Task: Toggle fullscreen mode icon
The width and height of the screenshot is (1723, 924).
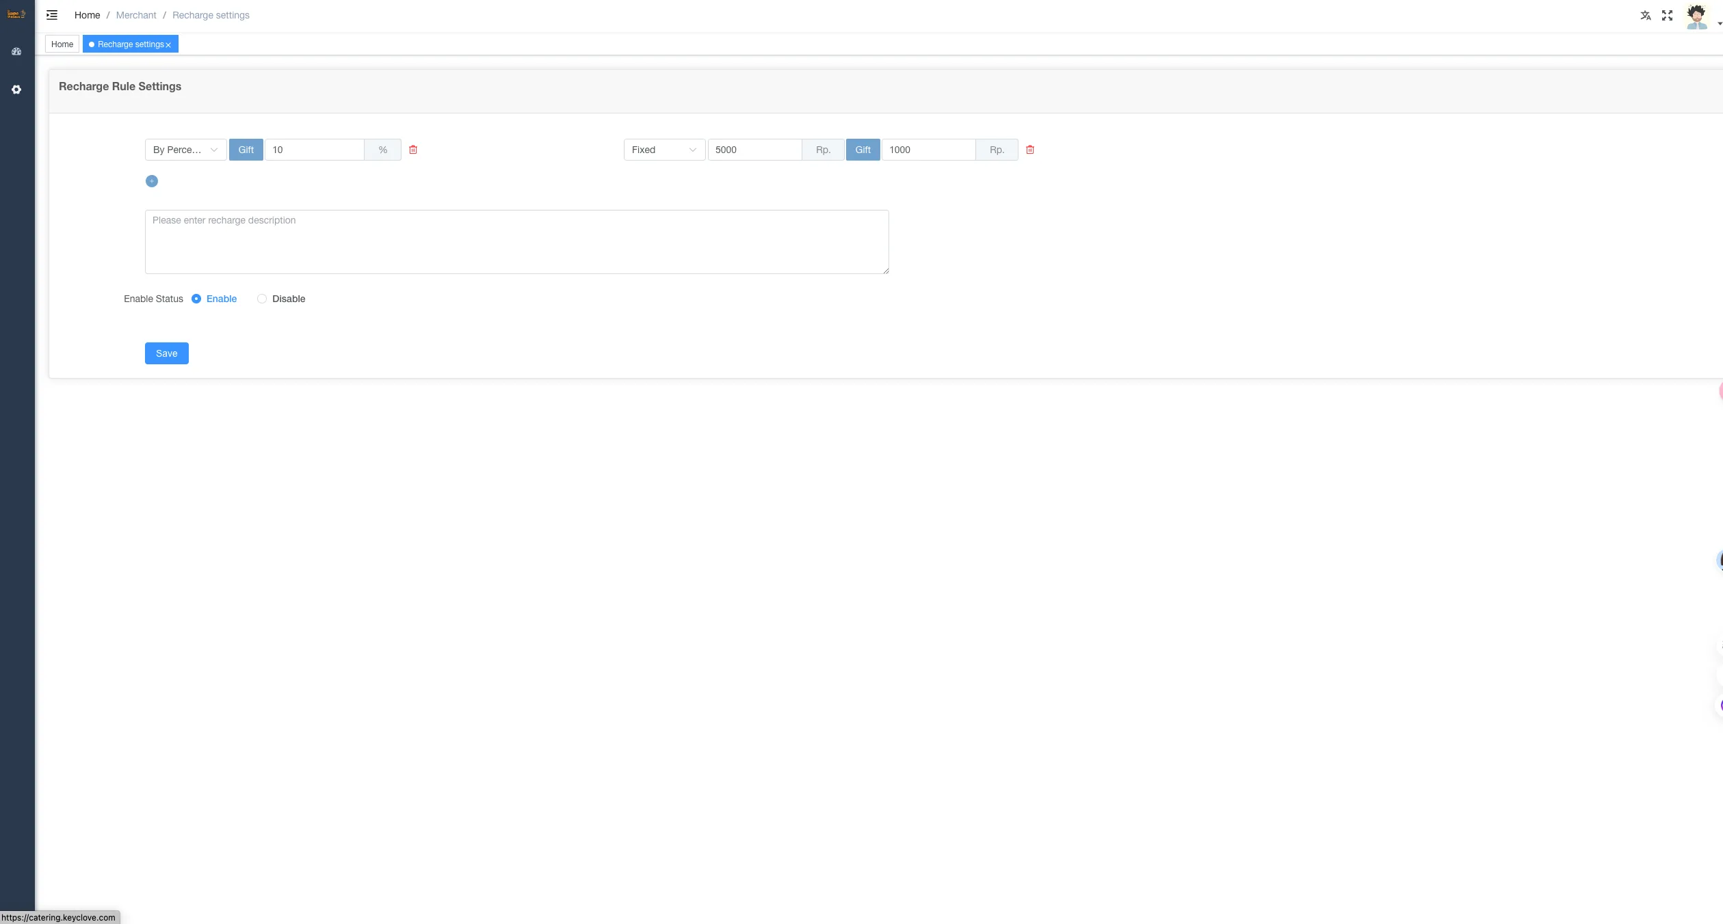Action: pyautogui.click(x=1668, y=16)
